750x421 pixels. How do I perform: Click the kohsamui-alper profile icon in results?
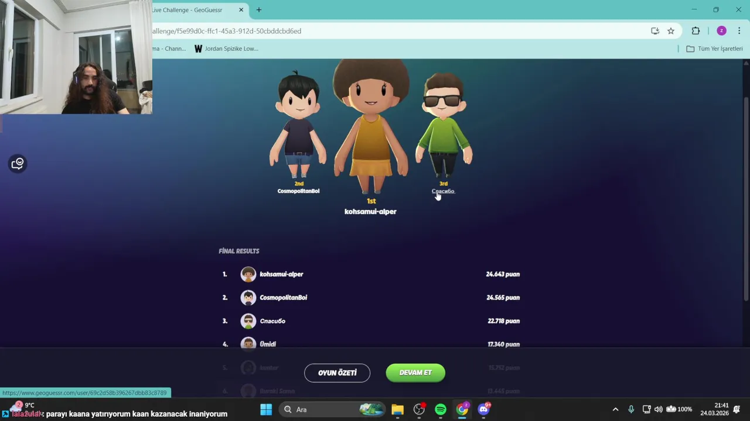248,274
